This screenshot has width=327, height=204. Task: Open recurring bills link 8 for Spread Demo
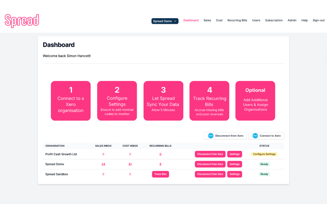(x=160, y=164)
